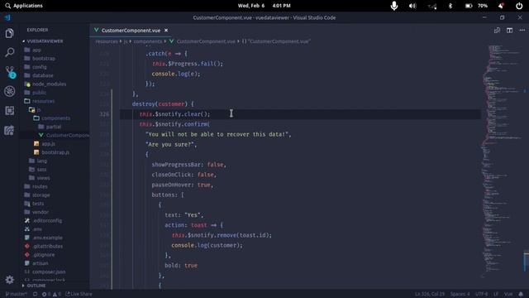
Task: Expand the config folder
Action: point(40,67)
